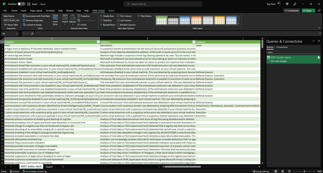Open Accessibility checker in status bar

(35, 171)
